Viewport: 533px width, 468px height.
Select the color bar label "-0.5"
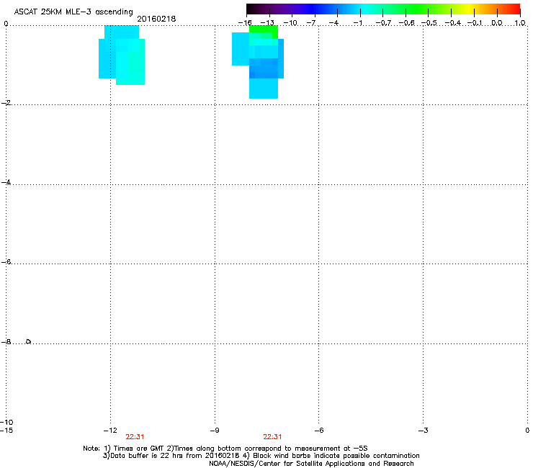[x=429, y=23]
